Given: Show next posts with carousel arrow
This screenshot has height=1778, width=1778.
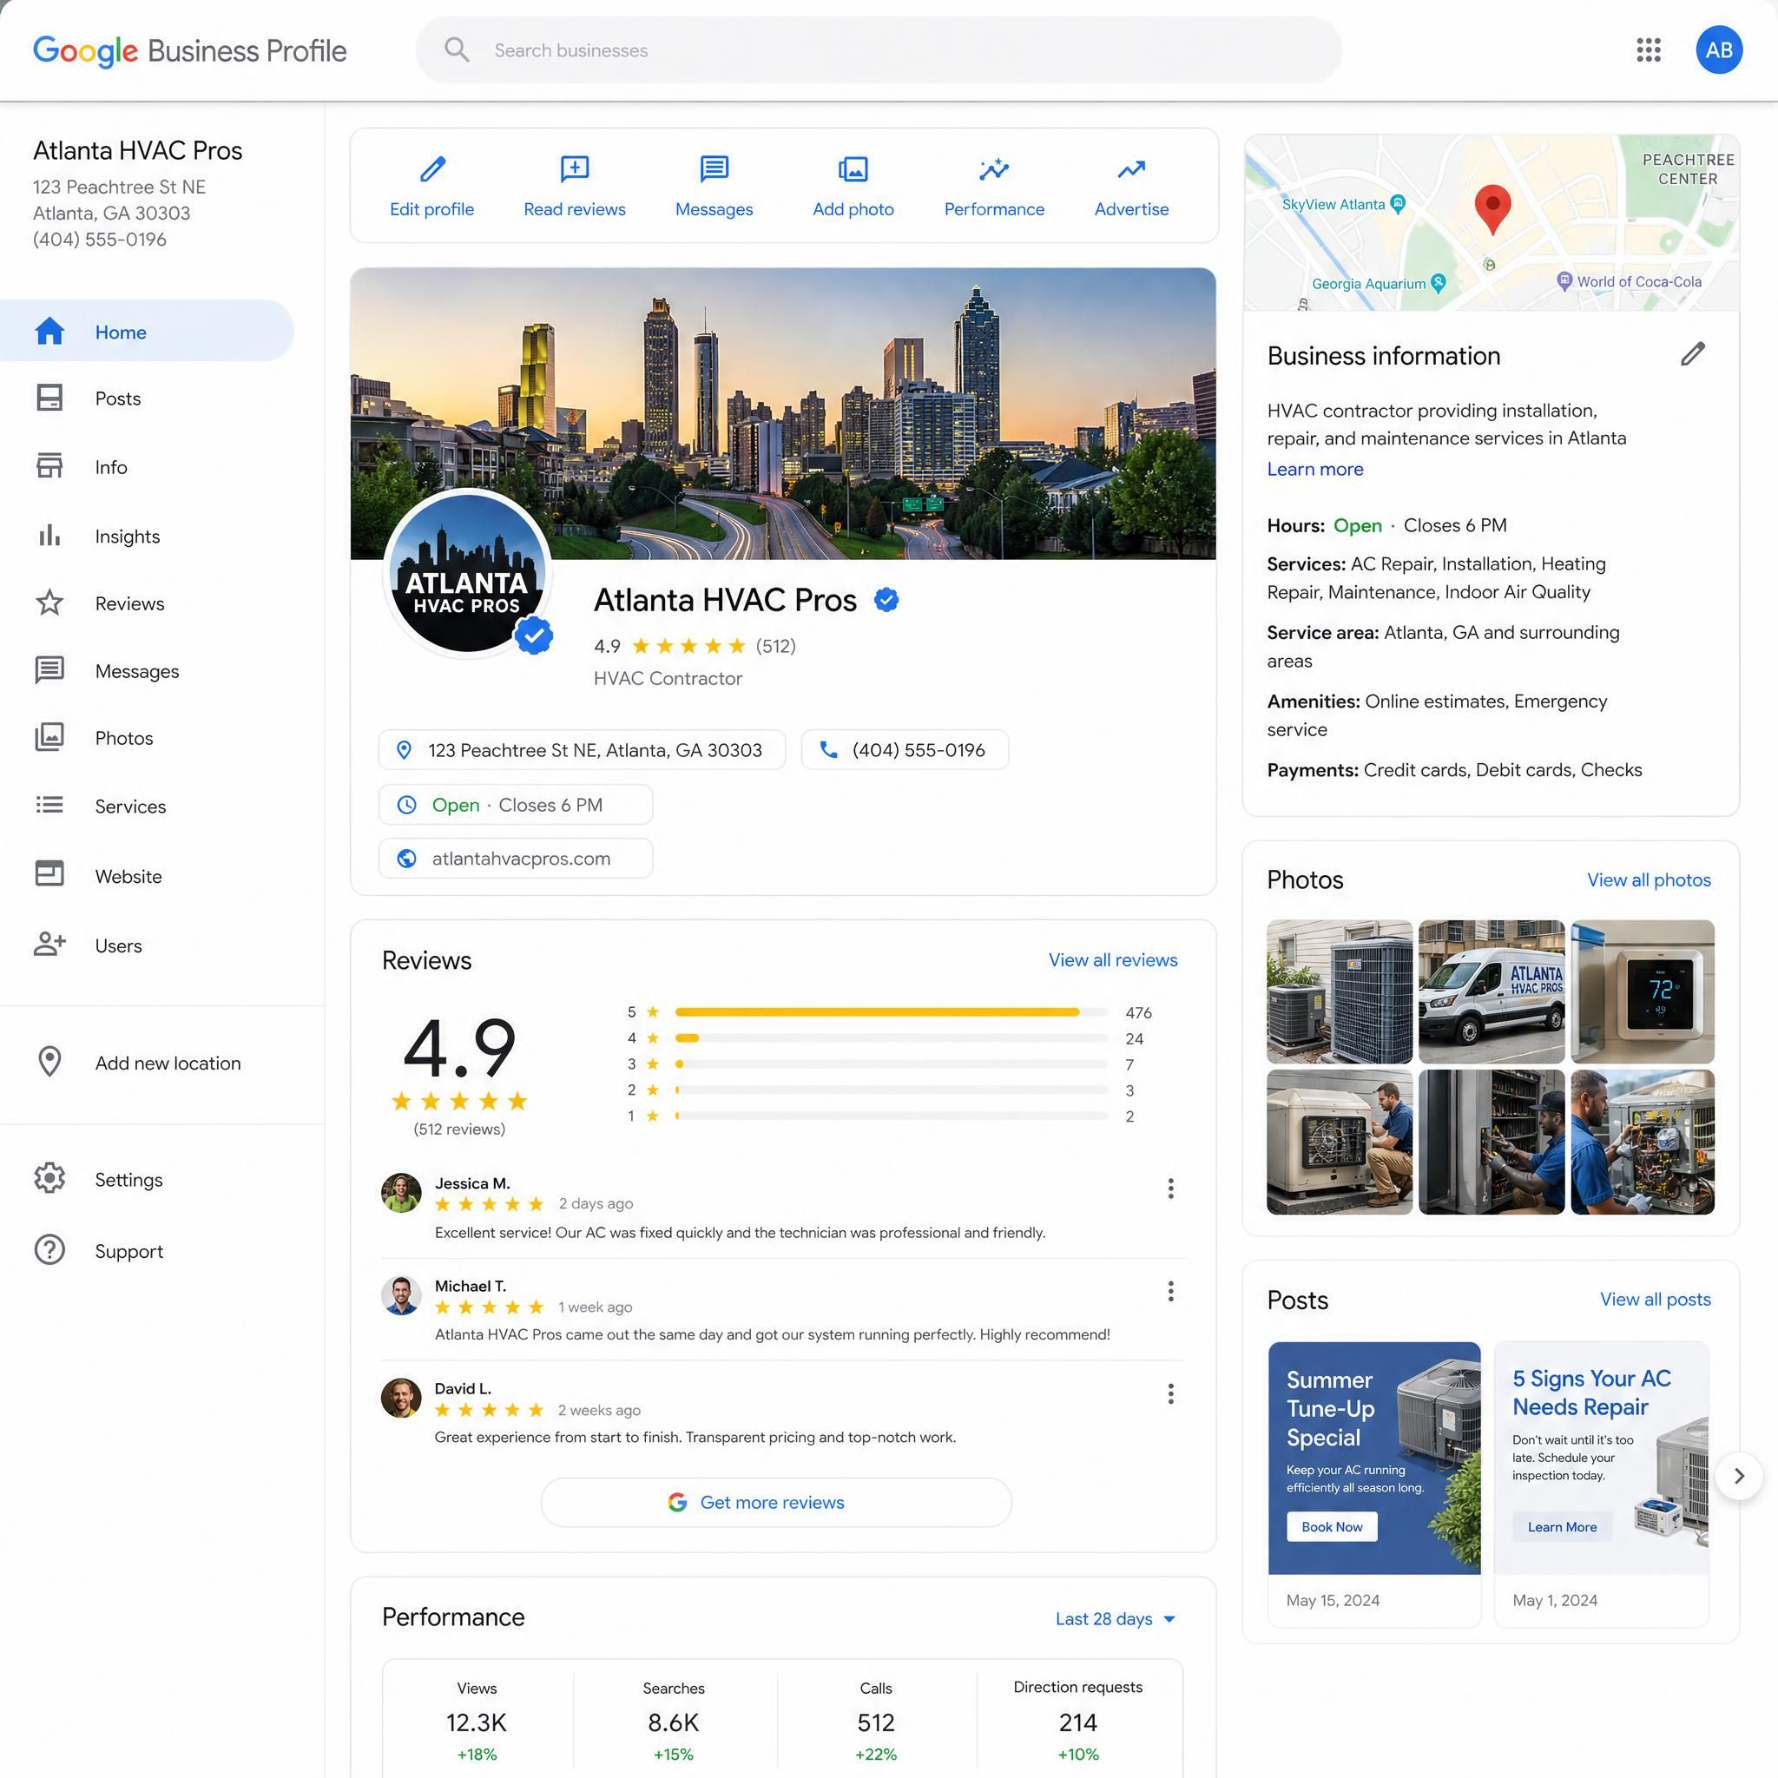Looking at the screenshot, I should pos(1737,1475).
